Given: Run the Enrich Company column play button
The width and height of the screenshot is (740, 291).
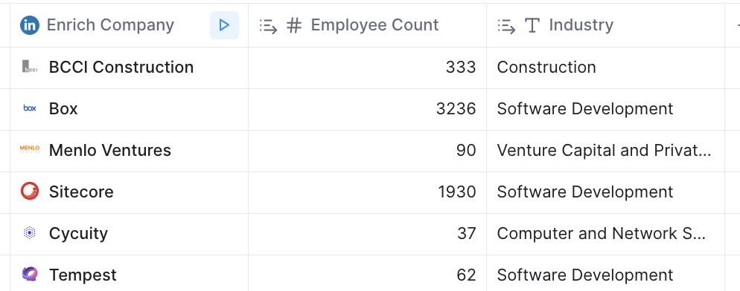Looking at the screenshot, I should click(224, 25).
